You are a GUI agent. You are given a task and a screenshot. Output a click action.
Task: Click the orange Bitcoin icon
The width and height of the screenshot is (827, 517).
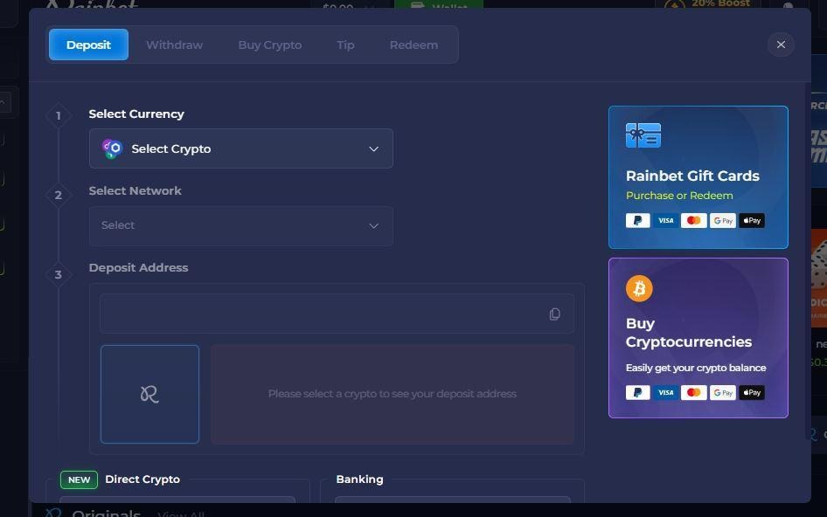[639, 289]
